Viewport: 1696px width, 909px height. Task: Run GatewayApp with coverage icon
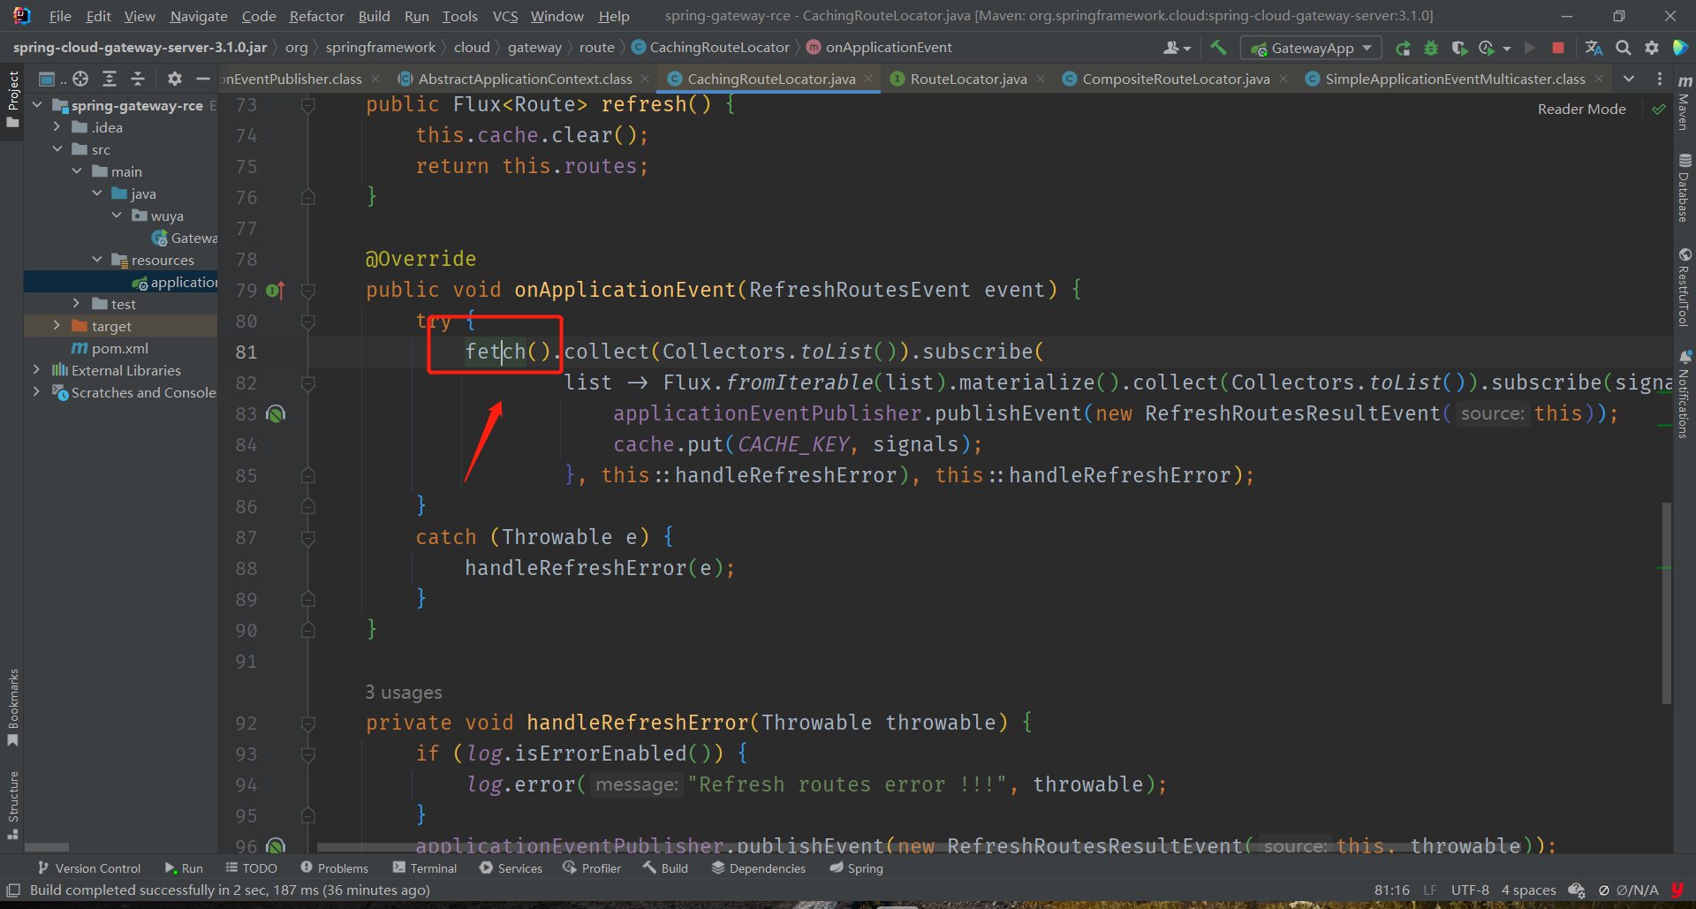(1459, 48)
